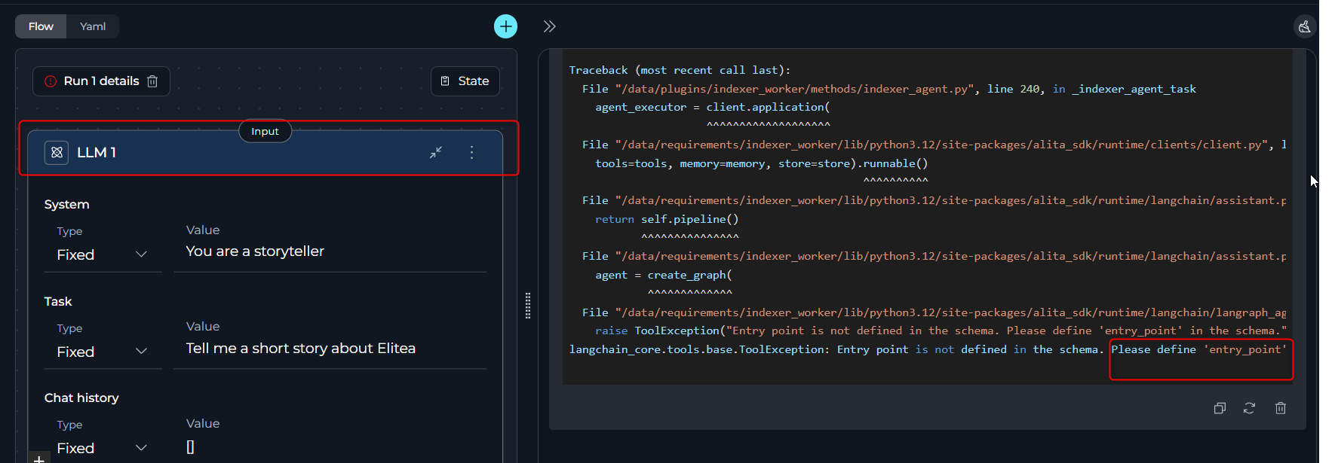Delete the error message with trash icon
This screenshot has width=1338, height=463.
tap(1280, 408)
